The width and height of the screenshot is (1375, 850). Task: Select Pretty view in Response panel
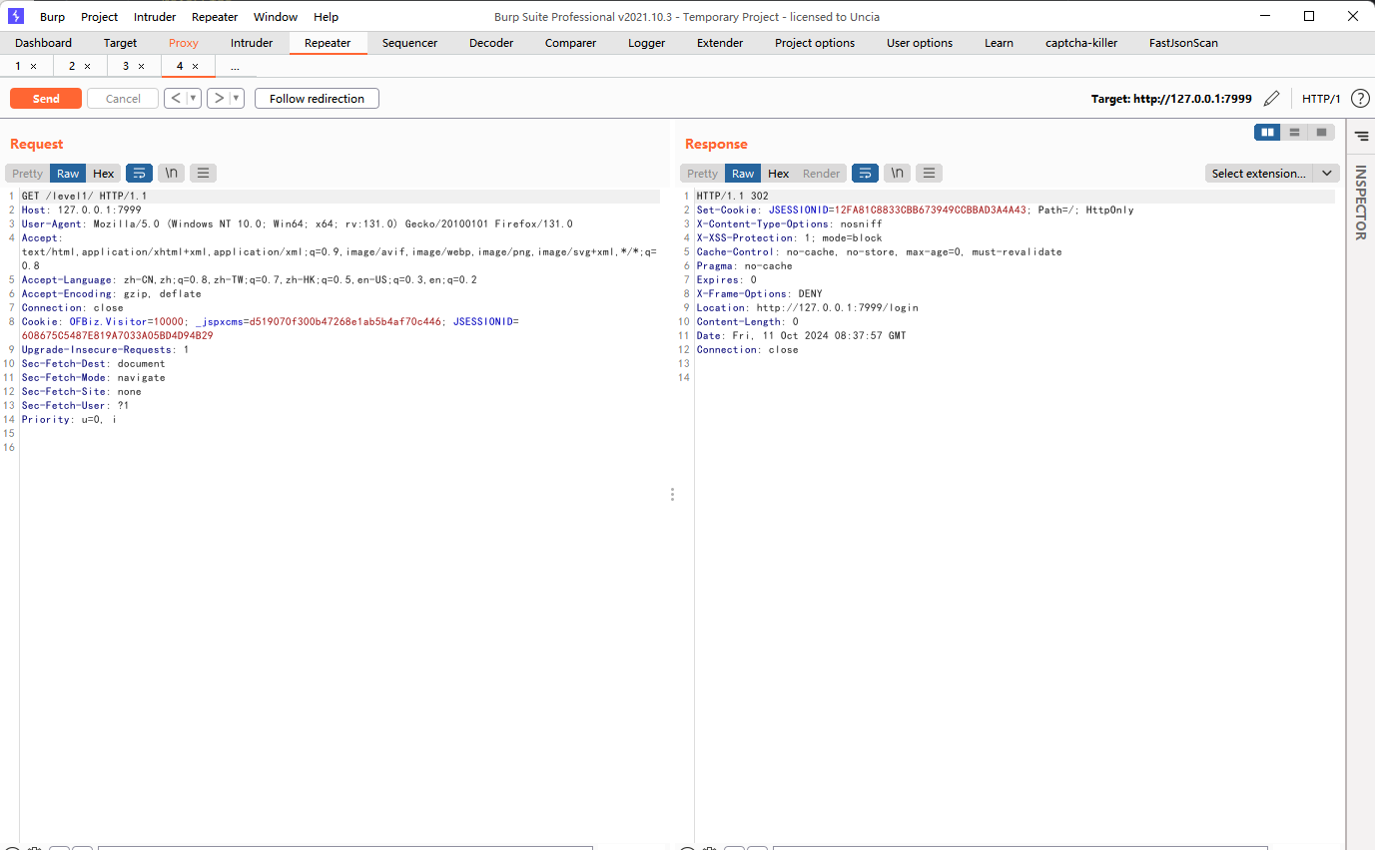pyautogui.click(x=702, y=174)
